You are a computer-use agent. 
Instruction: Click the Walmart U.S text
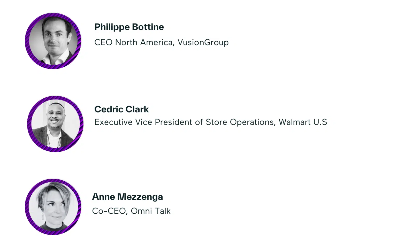click(303, 122)
